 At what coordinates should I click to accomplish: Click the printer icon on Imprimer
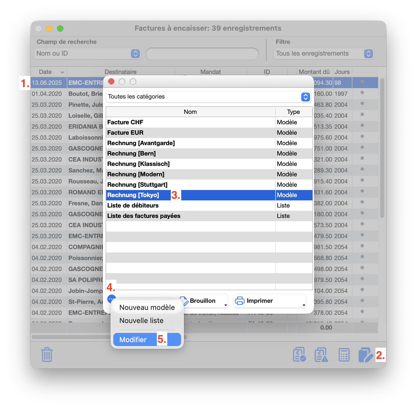[240, 301]
